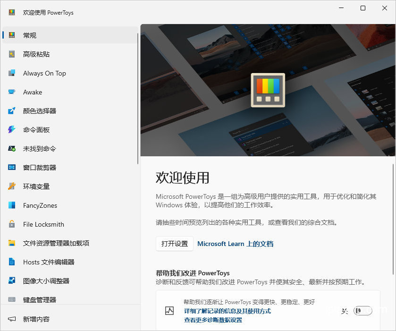Image resolution: width=396 pixels, height=331 pixels.
Task: Click the 未找到命令 icon
Action: (x=12, y=149)
